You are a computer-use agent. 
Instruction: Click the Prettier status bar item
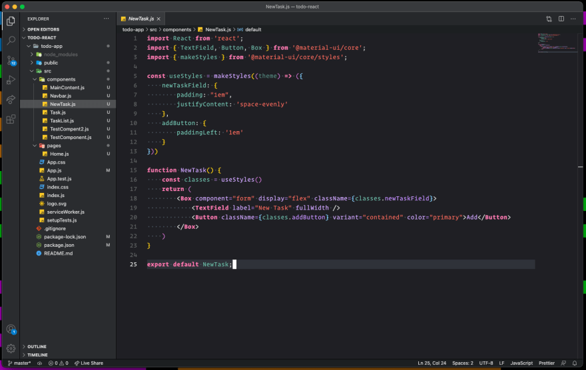click(x=547, y=363)
